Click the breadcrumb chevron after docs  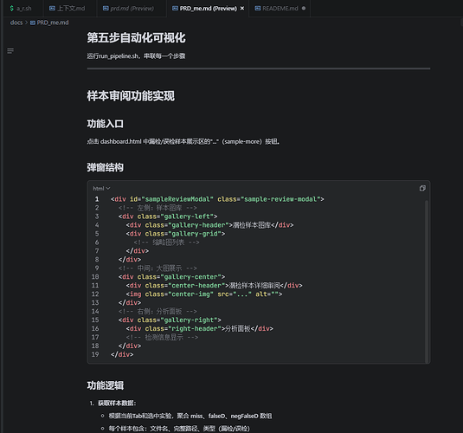pos(26,23)
